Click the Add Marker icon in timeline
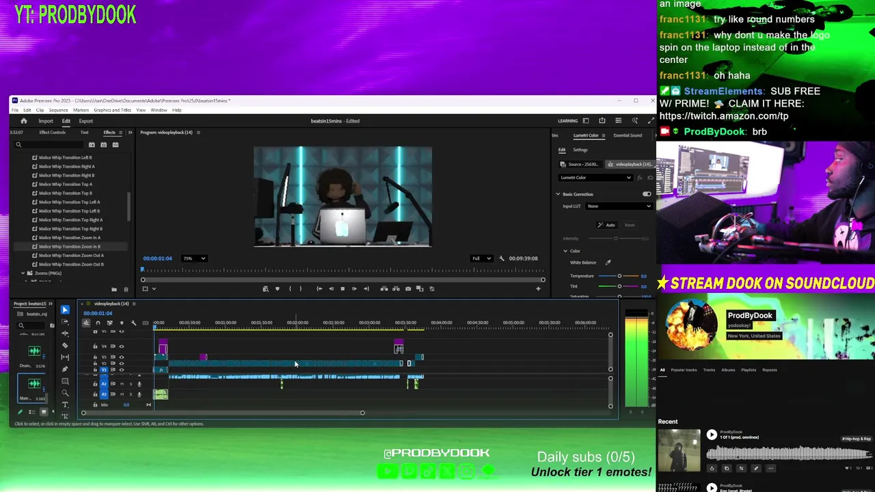The height and width of the screenshot is (492, 875). coord(122,323)
